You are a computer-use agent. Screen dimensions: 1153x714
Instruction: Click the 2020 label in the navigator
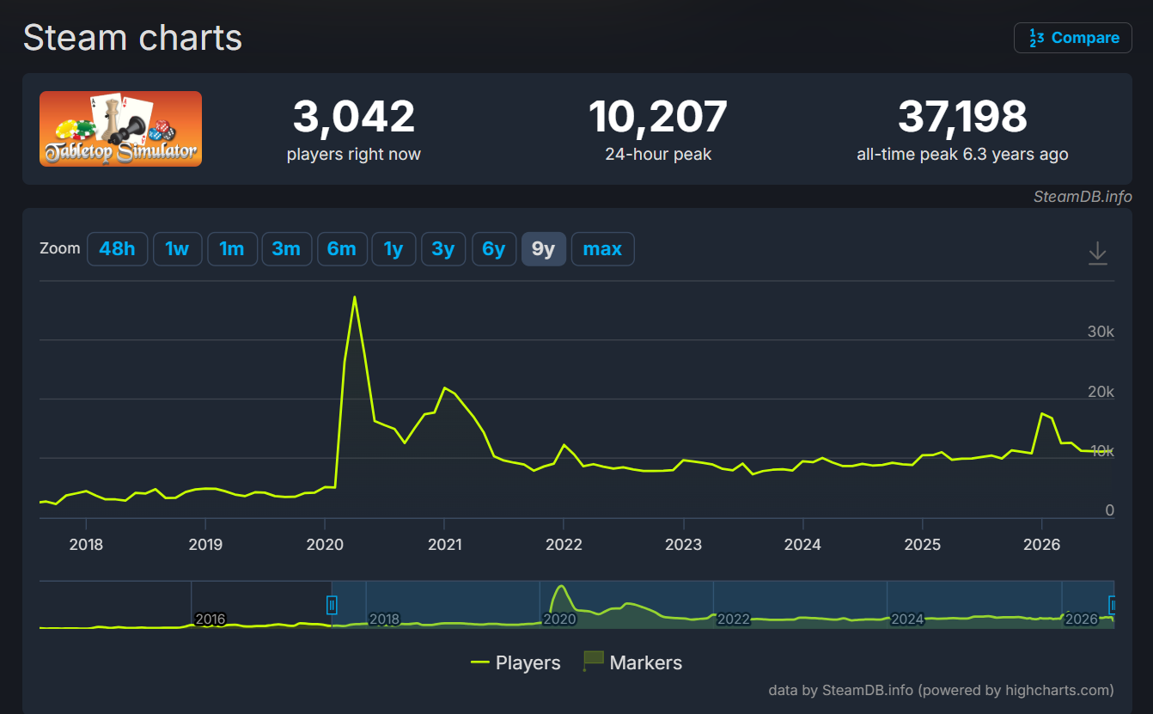(558, 619)
